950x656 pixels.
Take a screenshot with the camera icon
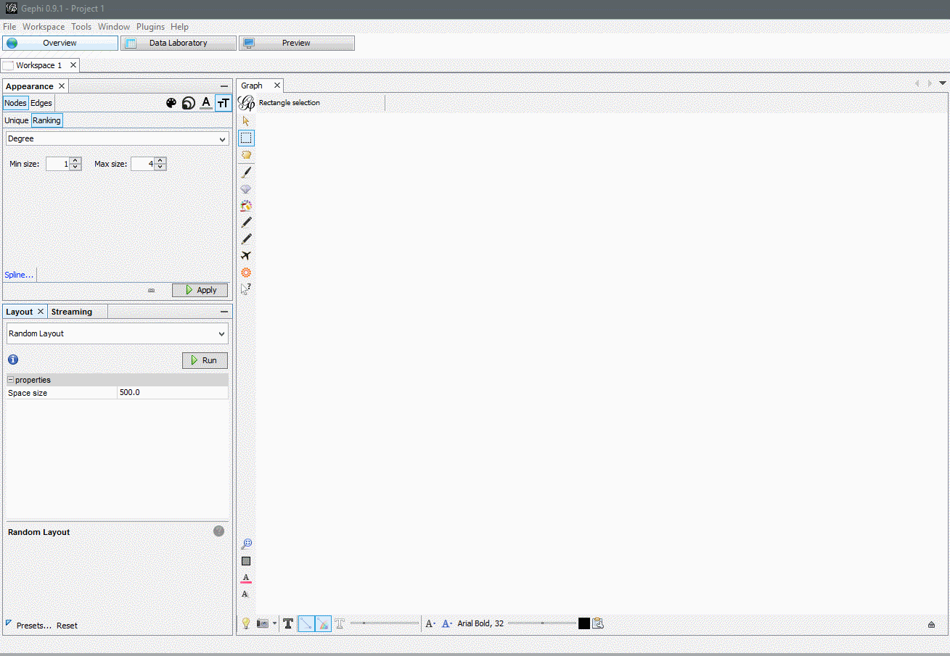[263, 623]
